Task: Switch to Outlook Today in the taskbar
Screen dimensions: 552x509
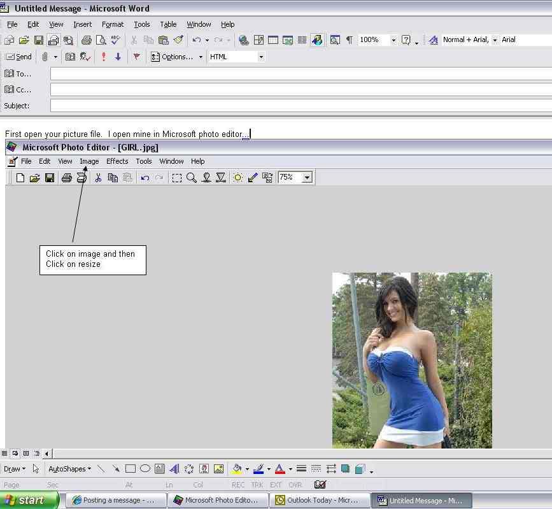Action: [320, 500]
